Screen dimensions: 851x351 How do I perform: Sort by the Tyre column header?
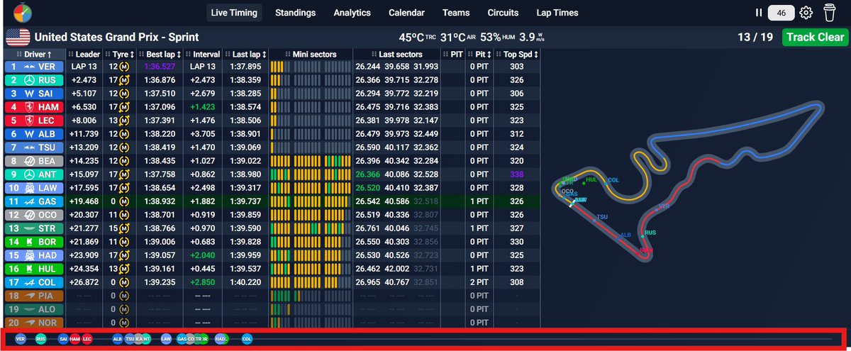coord(119,54)
